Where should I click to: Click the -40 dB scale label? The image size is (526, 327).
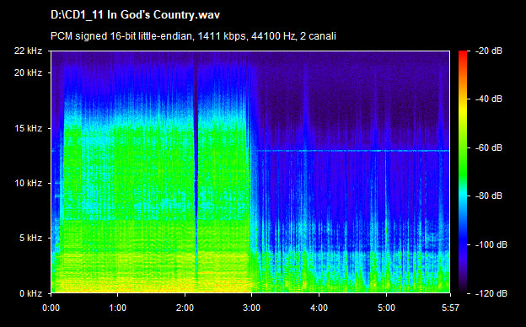(x=489, y=99)
